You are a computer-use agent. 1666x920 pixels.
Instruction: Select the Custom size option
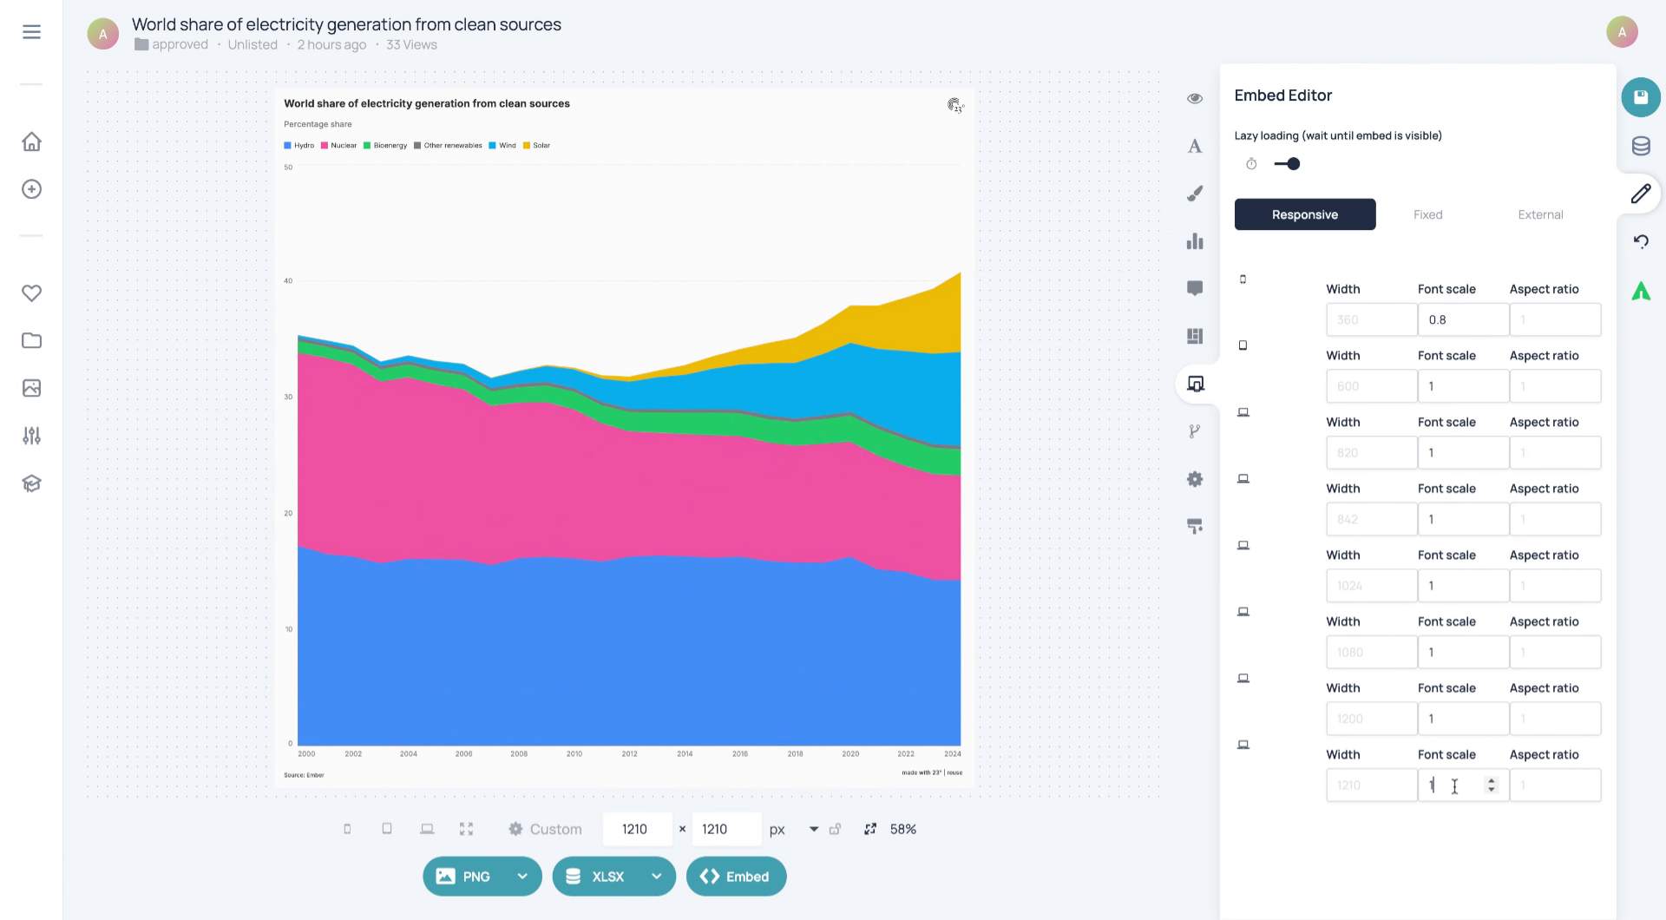click(545, 829)
